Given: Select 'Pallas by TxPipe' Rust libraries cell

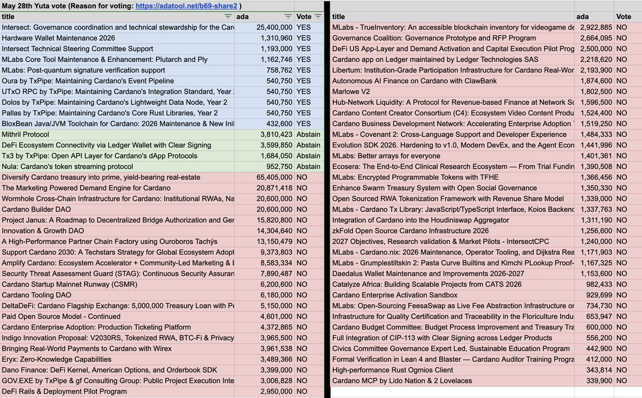Looking at the screenshot, I should click(x=117, y=113).
